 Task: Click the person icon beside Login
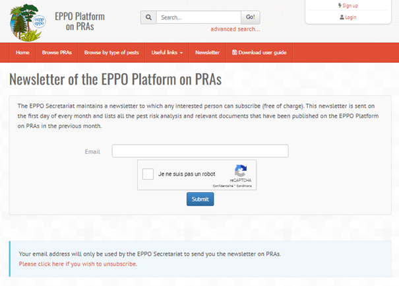pyautogui.click(x=342, y=17)
